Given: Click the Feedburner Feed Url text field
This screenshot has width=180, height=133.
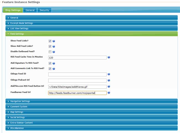Looking at the screenshot, I should pos(77,93).
